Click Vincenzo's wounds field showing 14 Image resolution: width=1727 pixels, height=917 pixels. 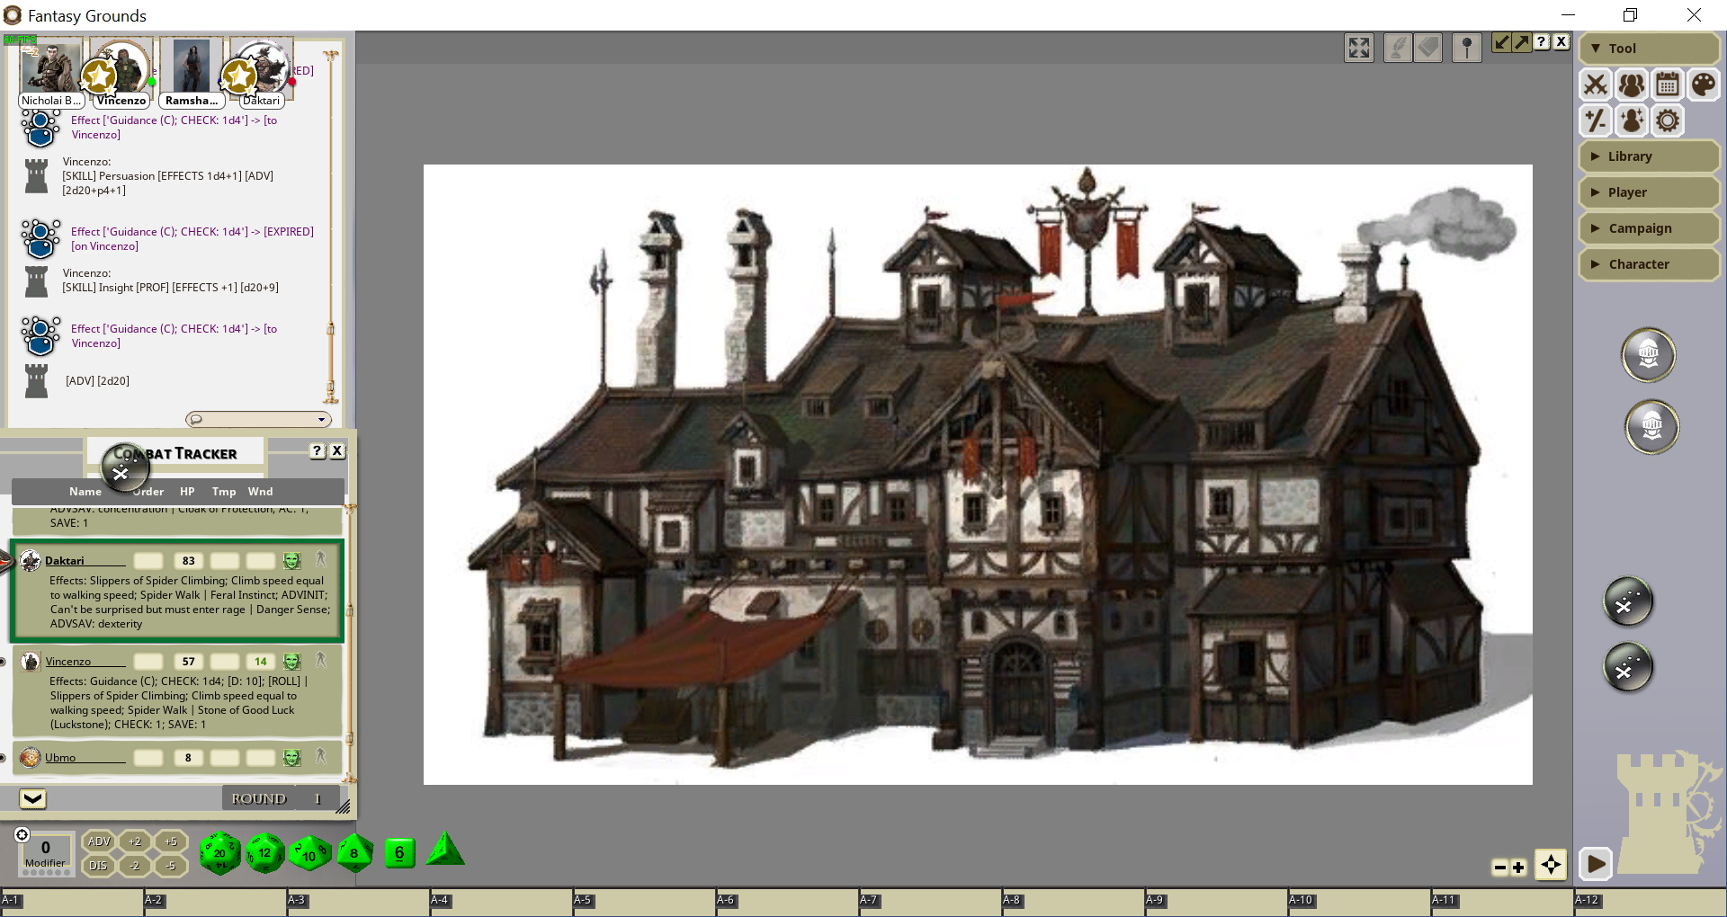(260, 662)
